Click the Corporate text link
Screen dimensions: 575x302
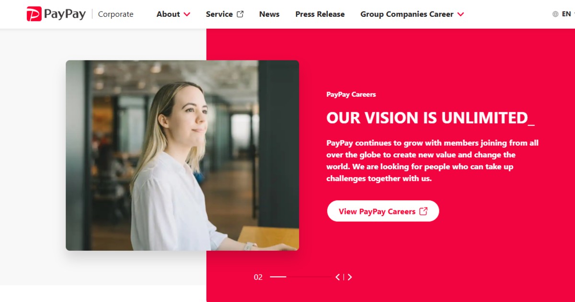coord(115,14)
